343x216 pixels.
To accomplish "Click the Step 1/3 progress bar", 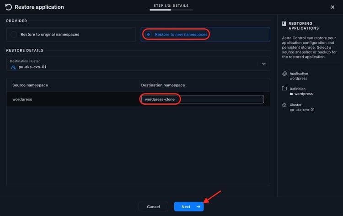I will 171,10.
